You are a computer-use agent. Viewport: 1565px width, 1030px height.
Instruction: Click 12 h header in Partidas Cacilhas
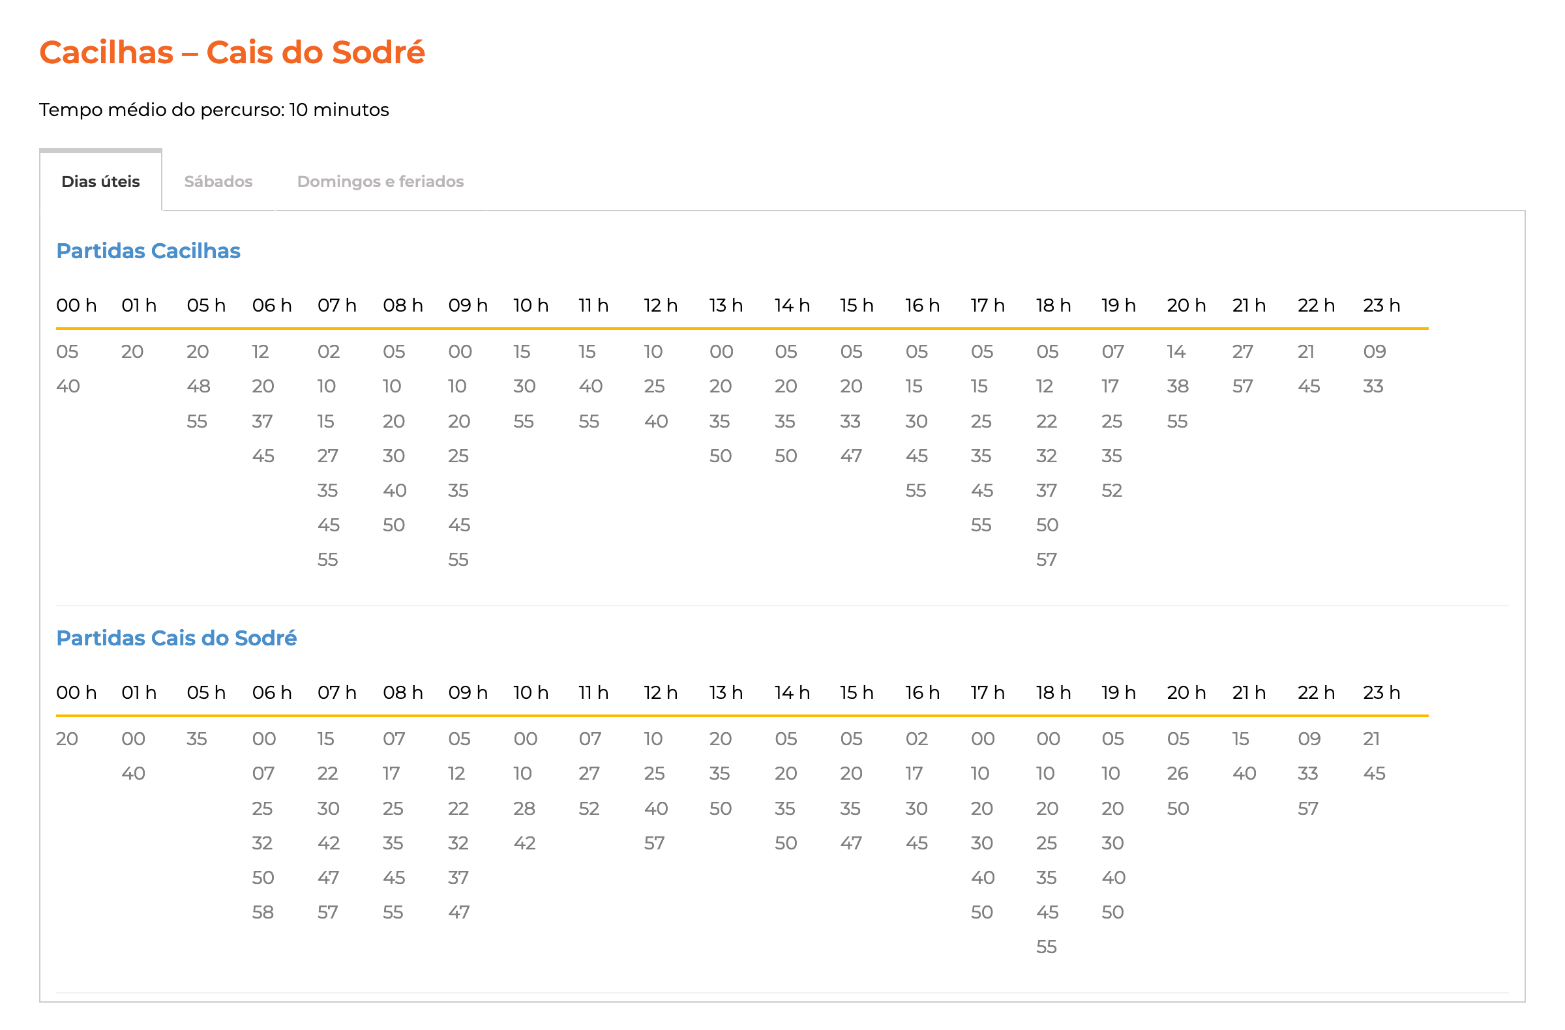661,306
